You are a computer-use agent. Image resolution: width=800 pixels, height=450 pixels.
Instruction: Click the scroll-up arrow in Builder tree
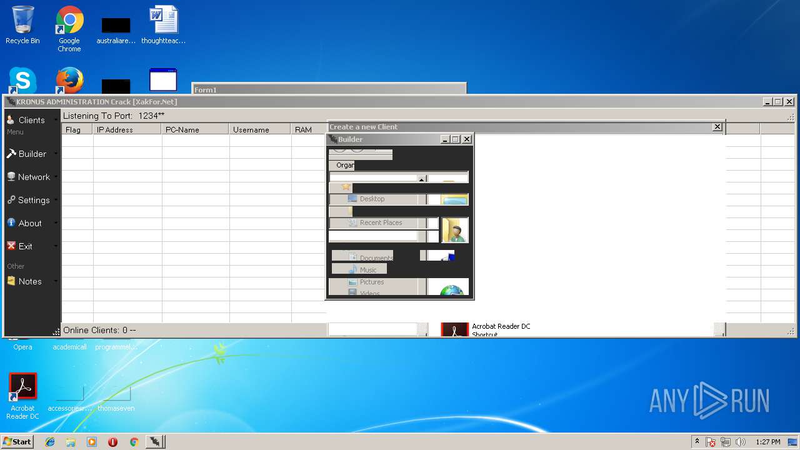pos(422,179)
